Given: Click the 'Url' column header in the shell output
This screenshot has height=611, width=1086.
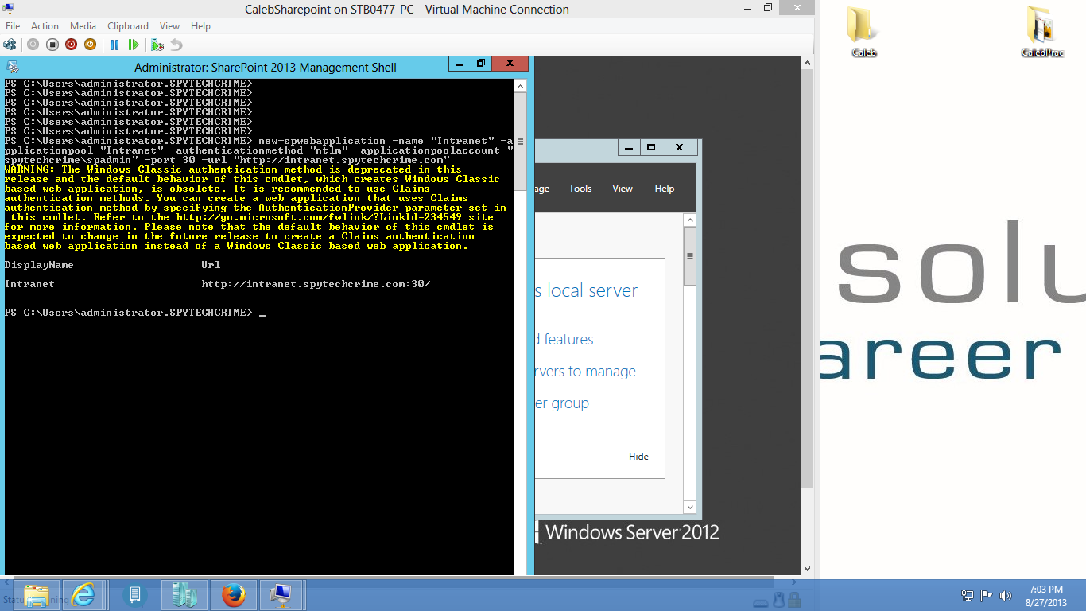Looking at the screenshot, I should [211, 265].
